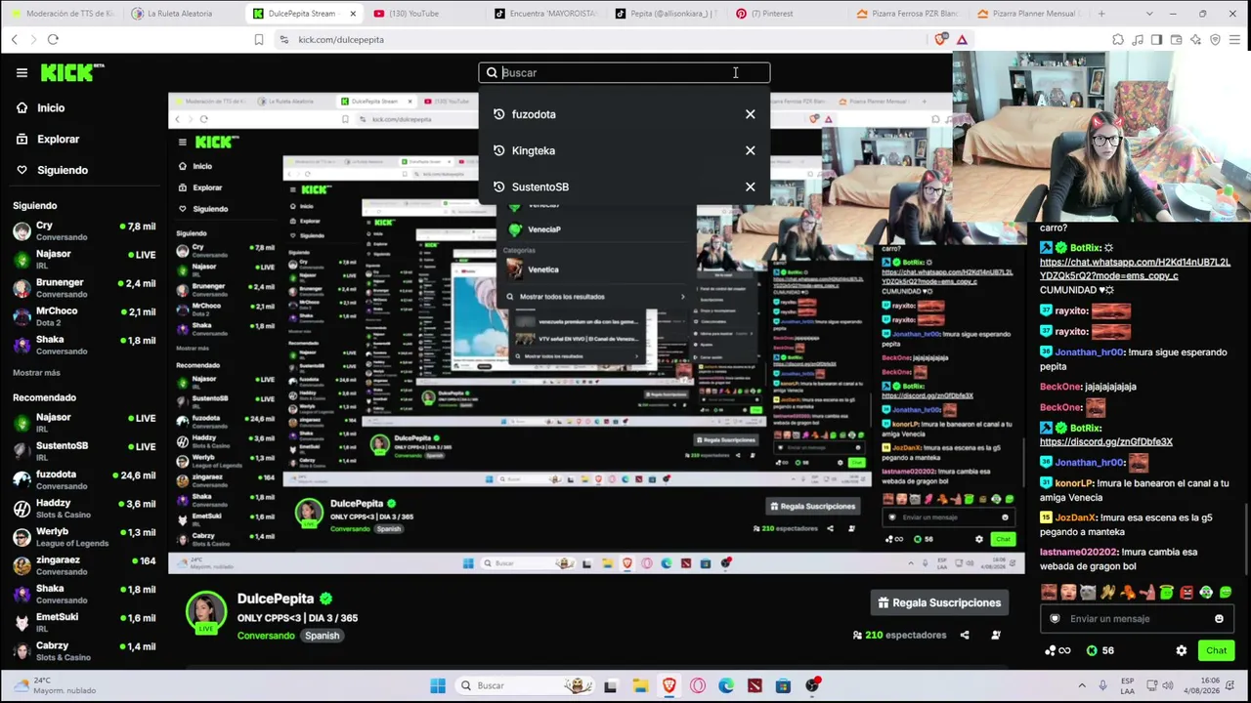Open zingaraez channel in recommended list

pyautogui.click(x=83, y=564)
